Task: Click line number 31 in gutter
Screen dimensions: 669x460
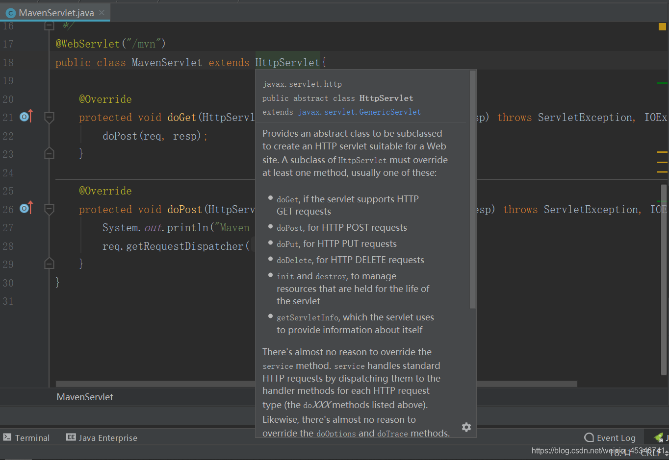Action: 8,301
